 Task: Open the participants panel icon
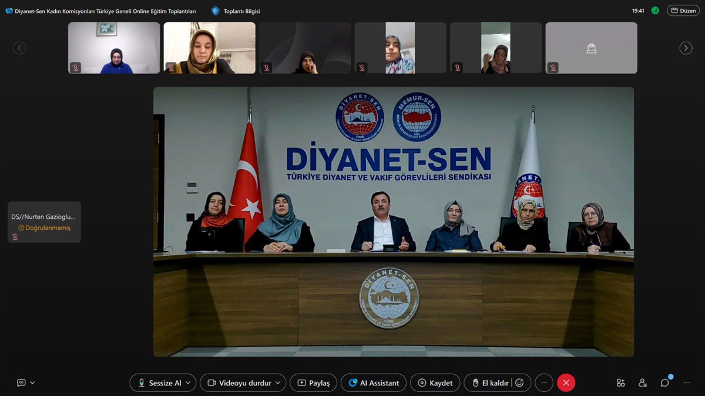[643, 383]
